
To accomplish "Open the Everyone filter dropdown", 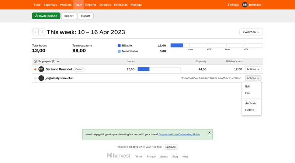I will 251,32.
